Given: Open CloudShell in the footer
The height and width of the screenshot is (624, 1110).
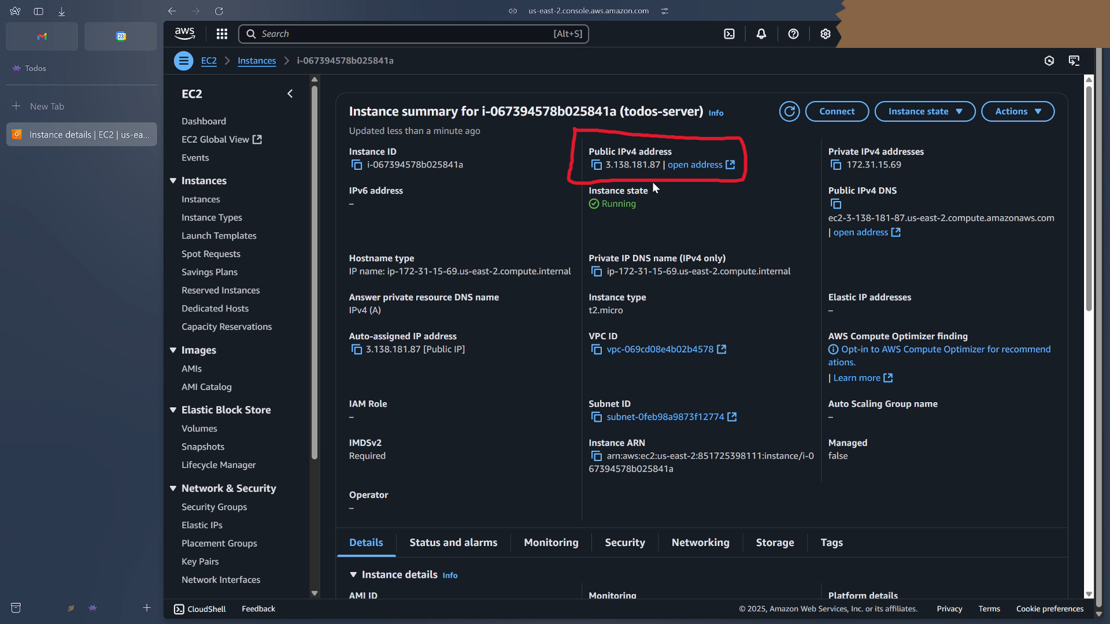Looking at the screenshot, I should coord(200,609).
